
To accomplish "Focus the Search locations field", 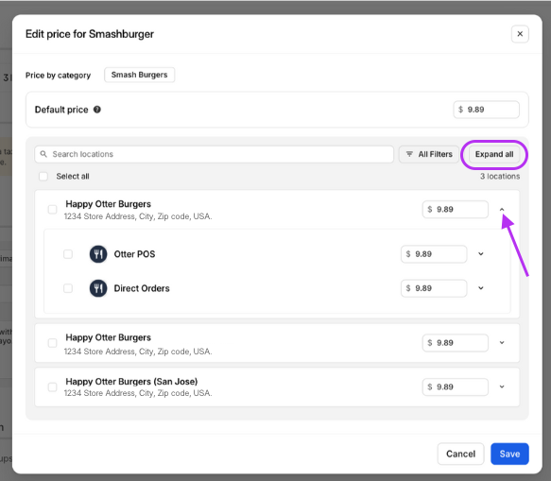I will click(214, 154).
